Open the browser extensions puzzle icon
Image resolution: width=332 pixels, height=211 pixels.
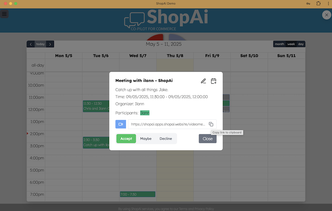pyautogui.click(x=318, y=3)
